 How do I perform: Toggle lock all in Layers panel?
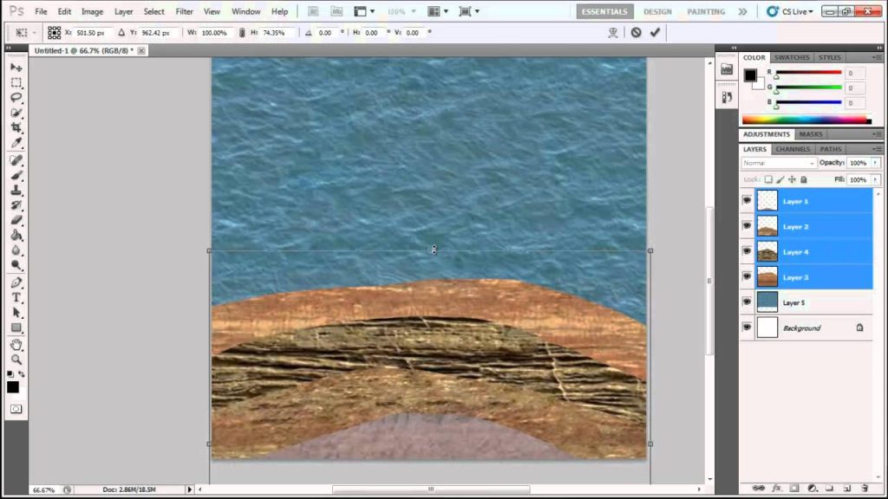pyautogui.click(x=803, y=179)
